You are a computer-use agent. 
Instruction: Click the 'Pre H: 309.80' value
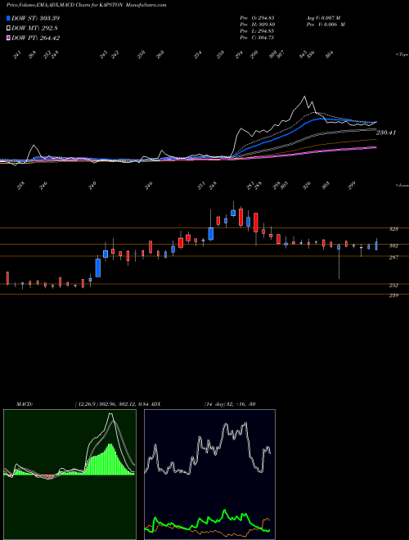coord(257,24)
